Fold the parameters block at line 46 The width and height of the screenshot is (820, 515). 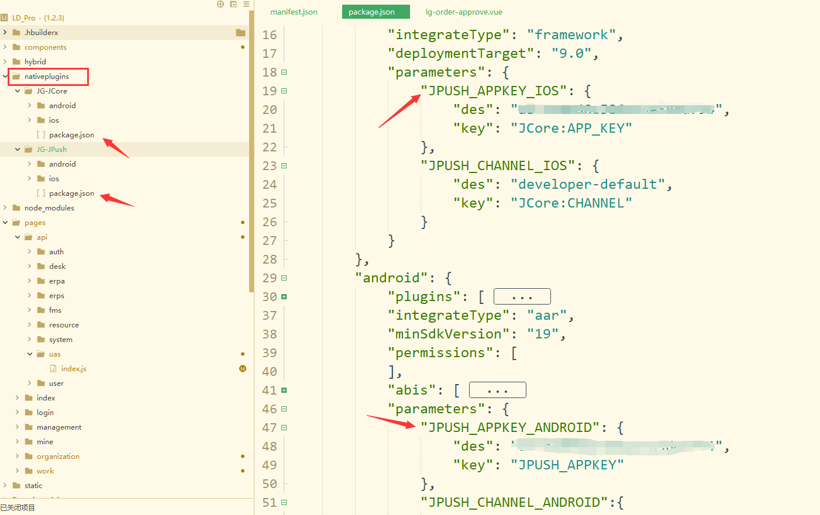[284, 409]
